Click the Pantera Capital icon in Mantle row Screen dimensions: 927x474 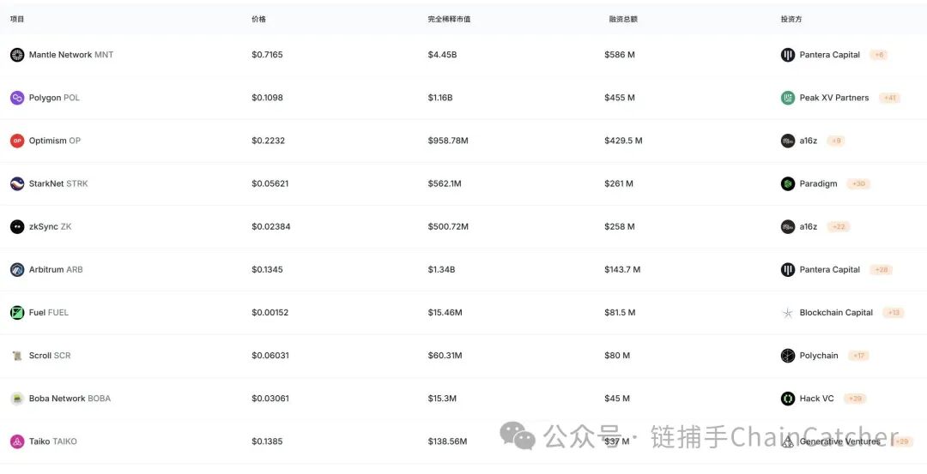pyautogui.click(x=787, y=55)
